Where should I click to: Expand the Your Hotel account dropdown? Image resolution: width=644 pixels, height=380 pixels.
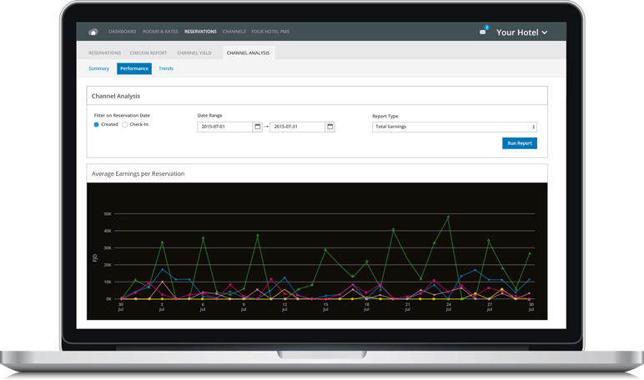(x=521, y=32)
